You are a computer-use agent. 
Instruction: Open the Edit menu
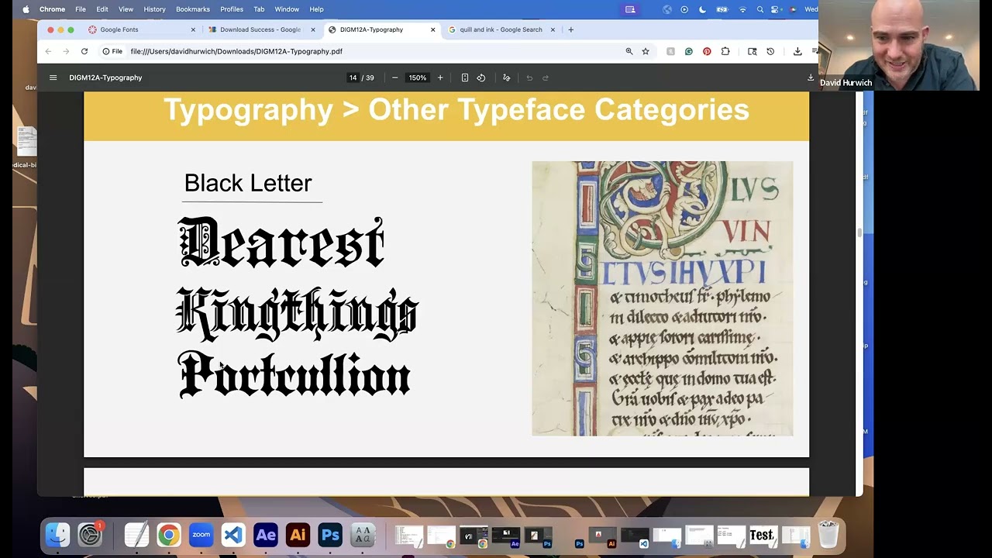coord(102,9)
